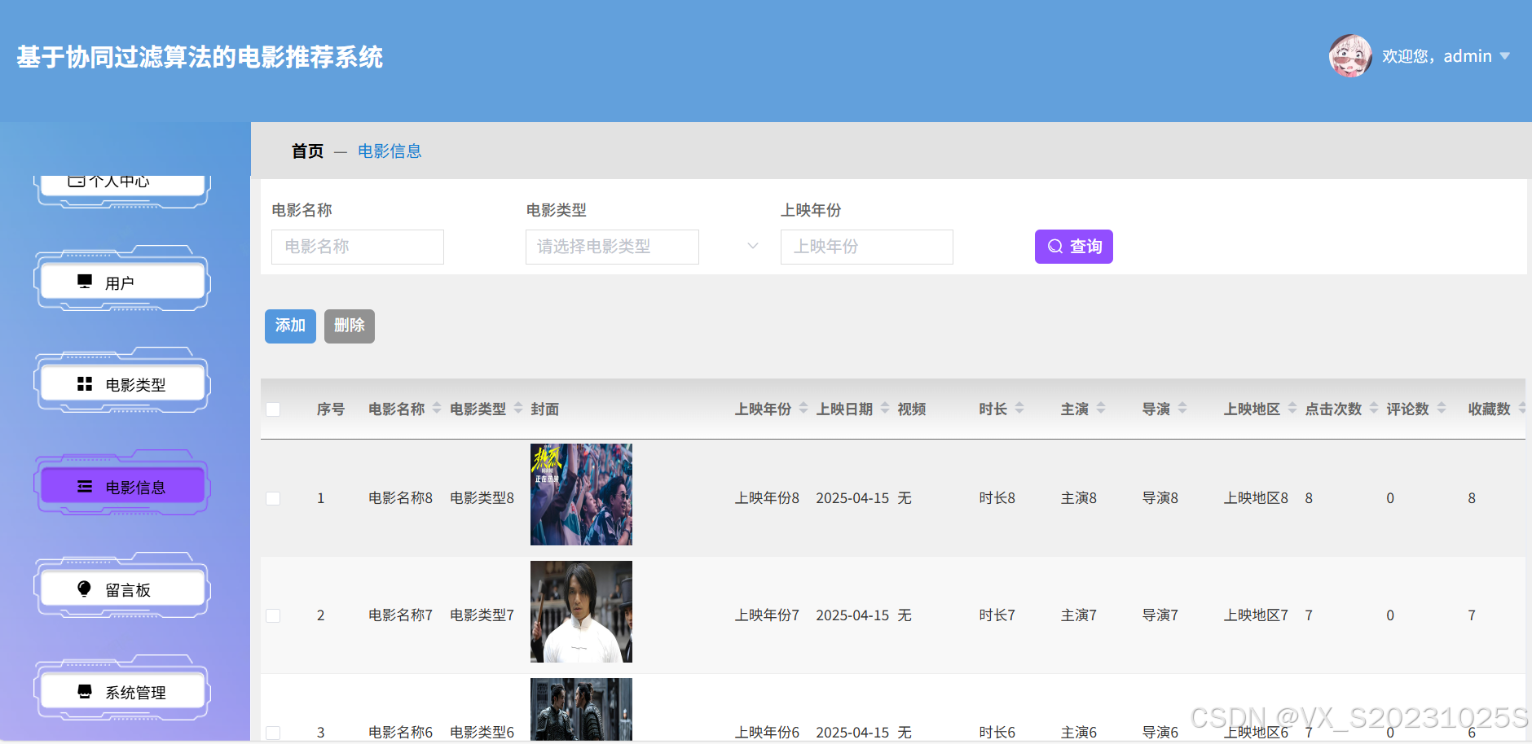Click the grid icon beside 电影类型
Image resolution: width=1532 pixels, height=744 pixels.
85,383
